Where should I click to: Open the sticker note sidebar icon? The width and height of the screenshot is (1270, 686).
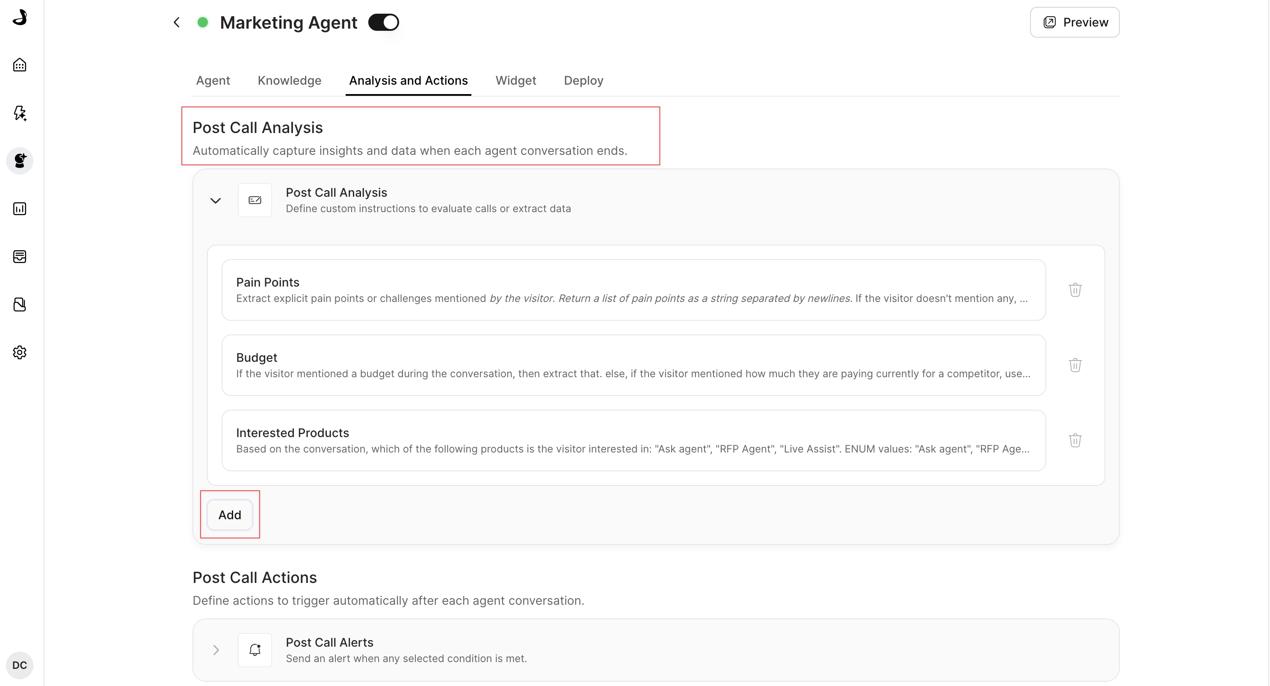[x=20, y=305]
